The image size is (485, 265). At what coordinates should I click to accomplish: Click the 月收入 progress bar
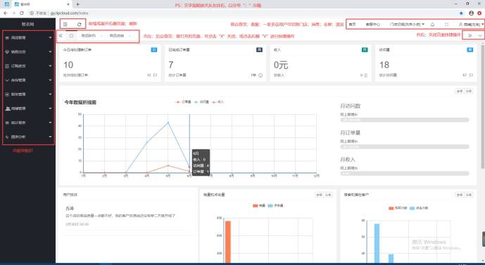(405, 173)
